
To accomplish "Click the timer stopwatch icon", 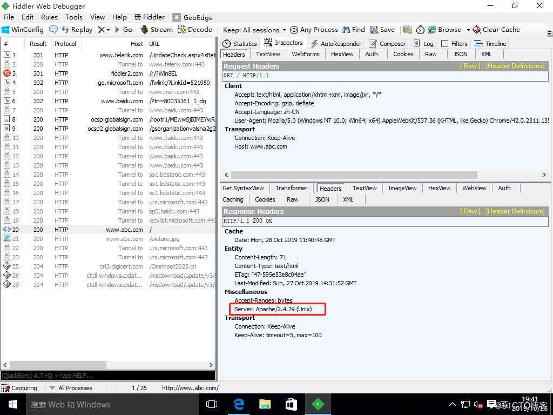I will click(420, 30).
